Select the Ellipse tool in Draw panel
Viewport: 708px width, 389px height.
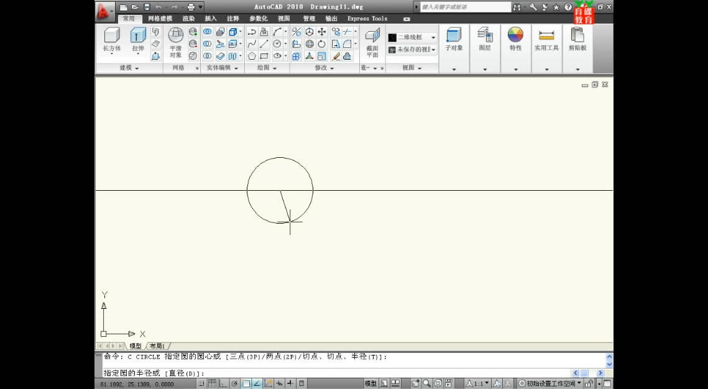click(277, 56)
